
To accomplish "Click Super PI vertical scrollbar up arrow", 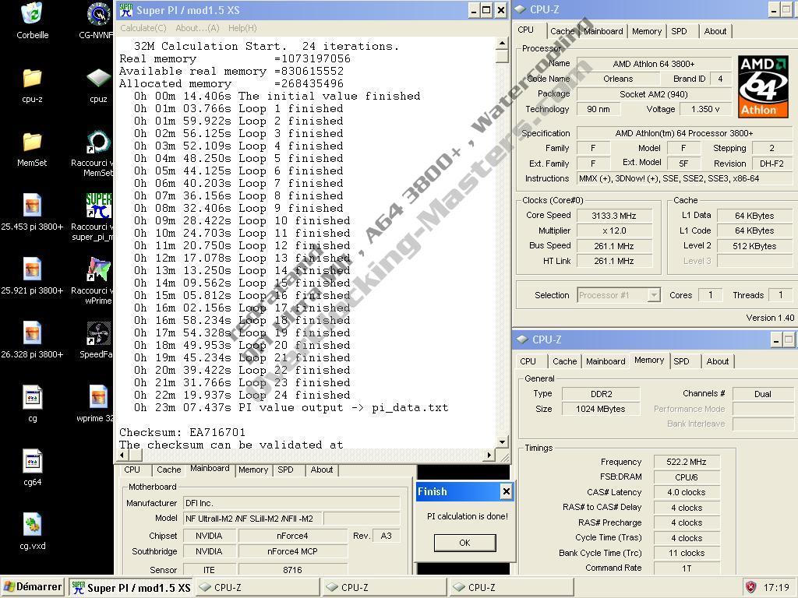I will click(502, 44).
